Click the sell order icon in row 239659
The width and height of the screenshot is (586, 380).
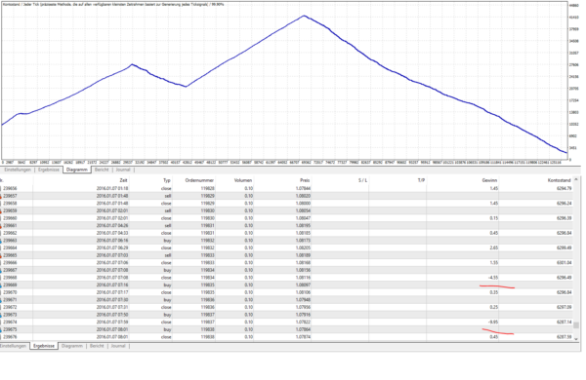tap(1, 211)
